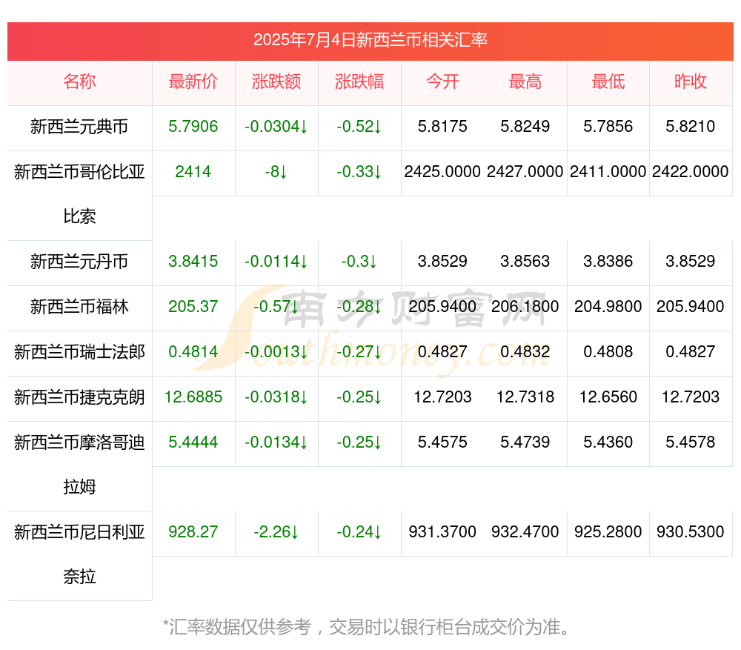Click the previous close 5.4578
This screenshot has width=741, height=650.
pyautogui.click(x=691, y=442)
